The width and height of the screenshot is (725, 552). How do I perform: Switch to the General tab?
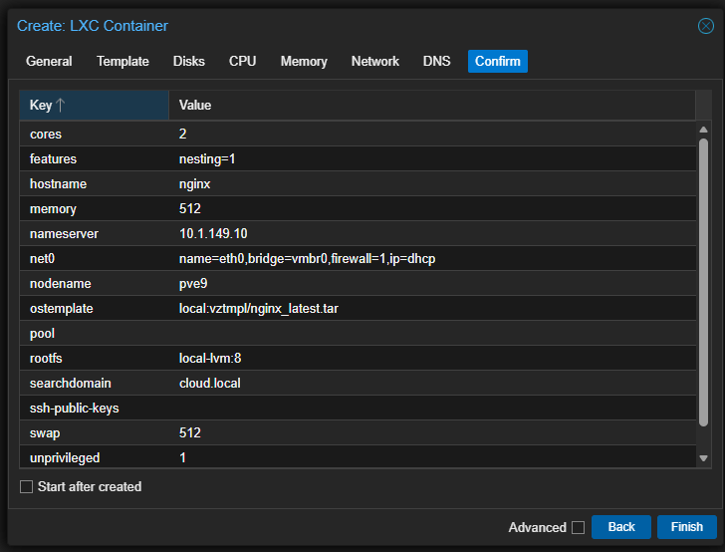(x=49, y=61)
